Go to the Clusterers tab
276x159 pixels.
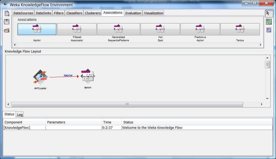point(93,13)
